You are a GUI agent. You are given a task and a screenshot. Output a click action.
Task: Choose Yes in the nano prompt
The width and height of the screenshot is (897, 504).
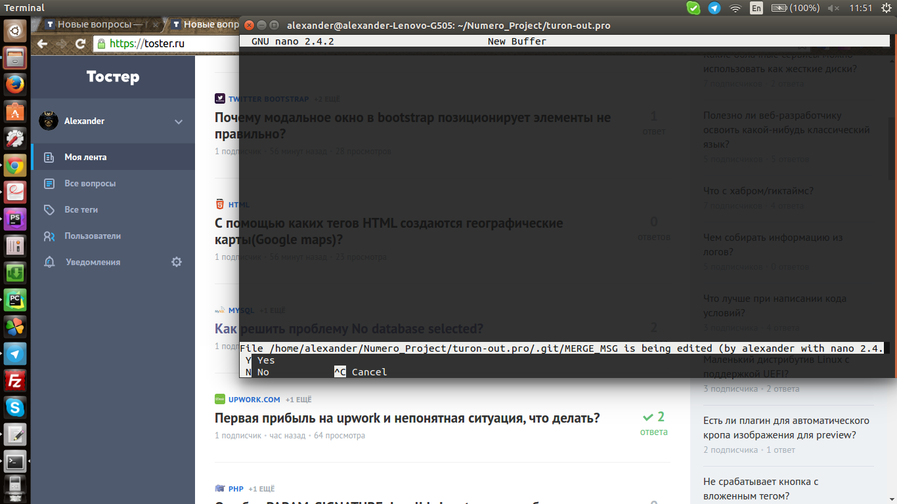pos(260,360)
